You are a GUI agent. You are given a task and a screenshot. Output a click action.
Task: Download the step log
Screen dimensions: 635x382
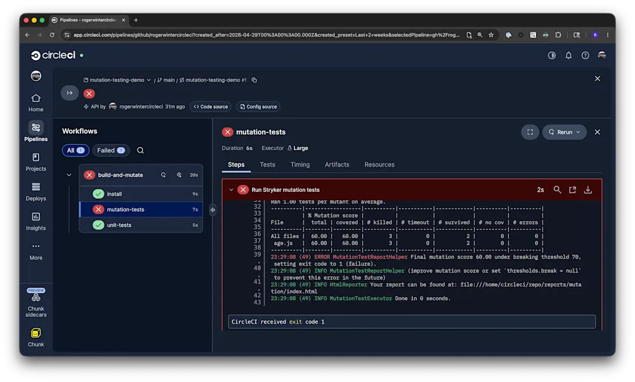588,189
